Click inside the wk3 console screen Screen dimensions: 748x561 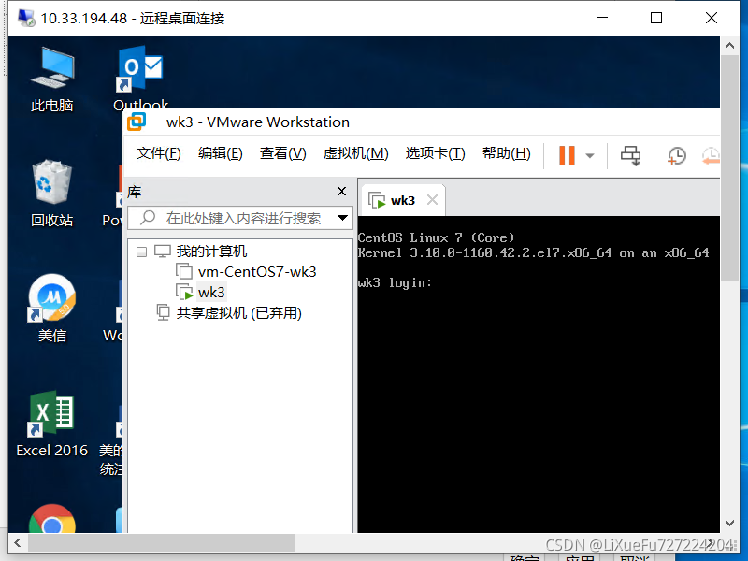(539, 375)
